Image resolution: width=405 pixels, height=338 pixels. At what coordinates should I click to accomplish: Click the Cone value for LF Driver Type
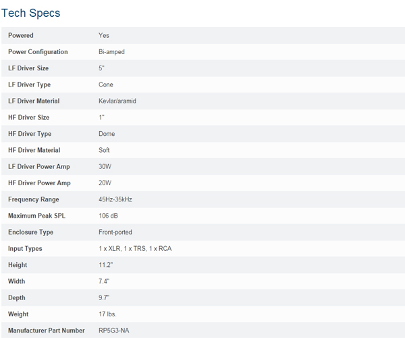[x=106, y=84]
